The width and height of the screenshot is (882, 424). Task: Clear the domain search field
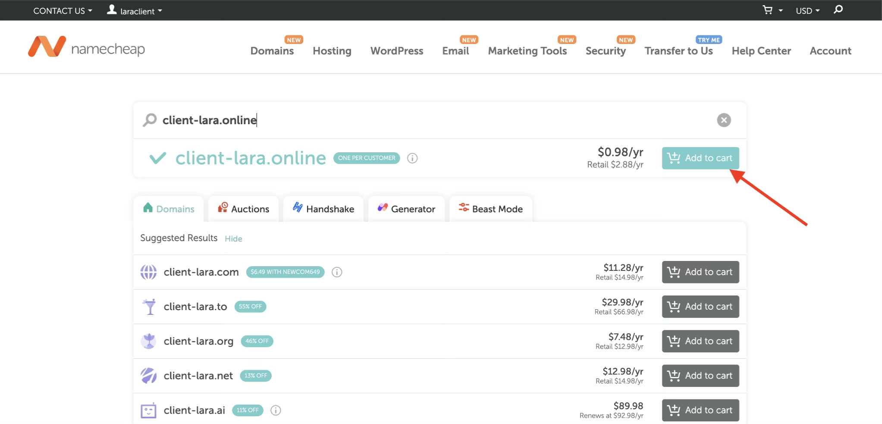click(724, 120)
